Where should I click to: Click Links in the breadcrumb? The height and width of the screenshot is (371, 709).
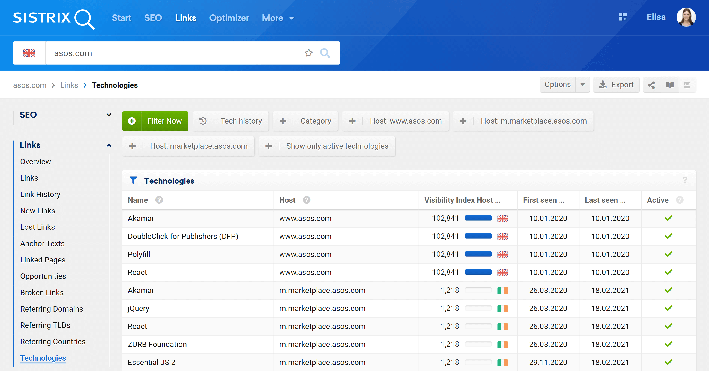69,85
